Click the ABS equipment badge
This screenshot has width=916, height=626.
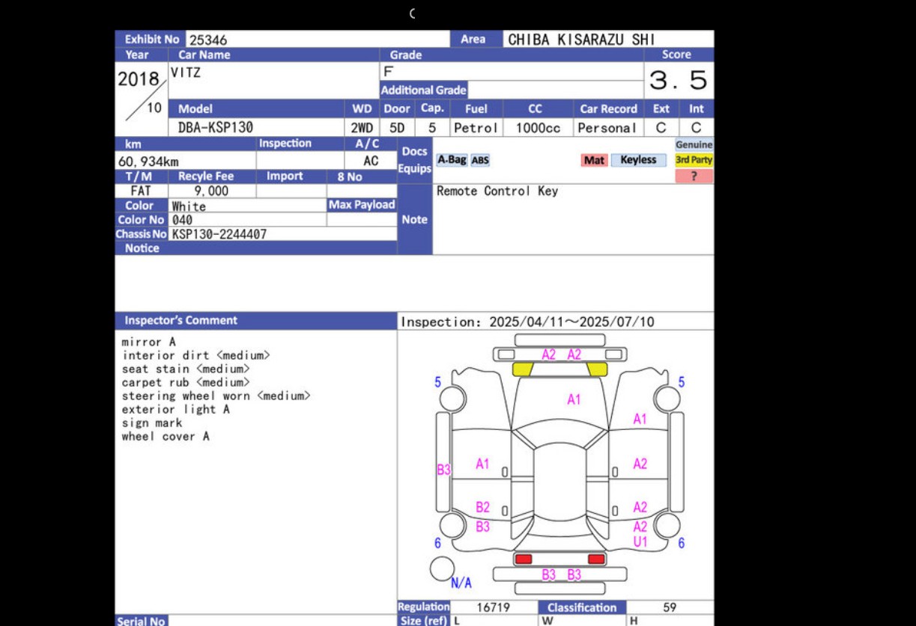click(x=480, y=160)
